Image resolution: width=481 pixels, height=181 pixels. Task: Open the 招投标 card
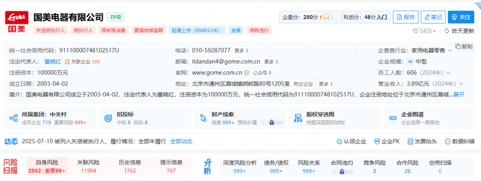click(x=145, y=118)
